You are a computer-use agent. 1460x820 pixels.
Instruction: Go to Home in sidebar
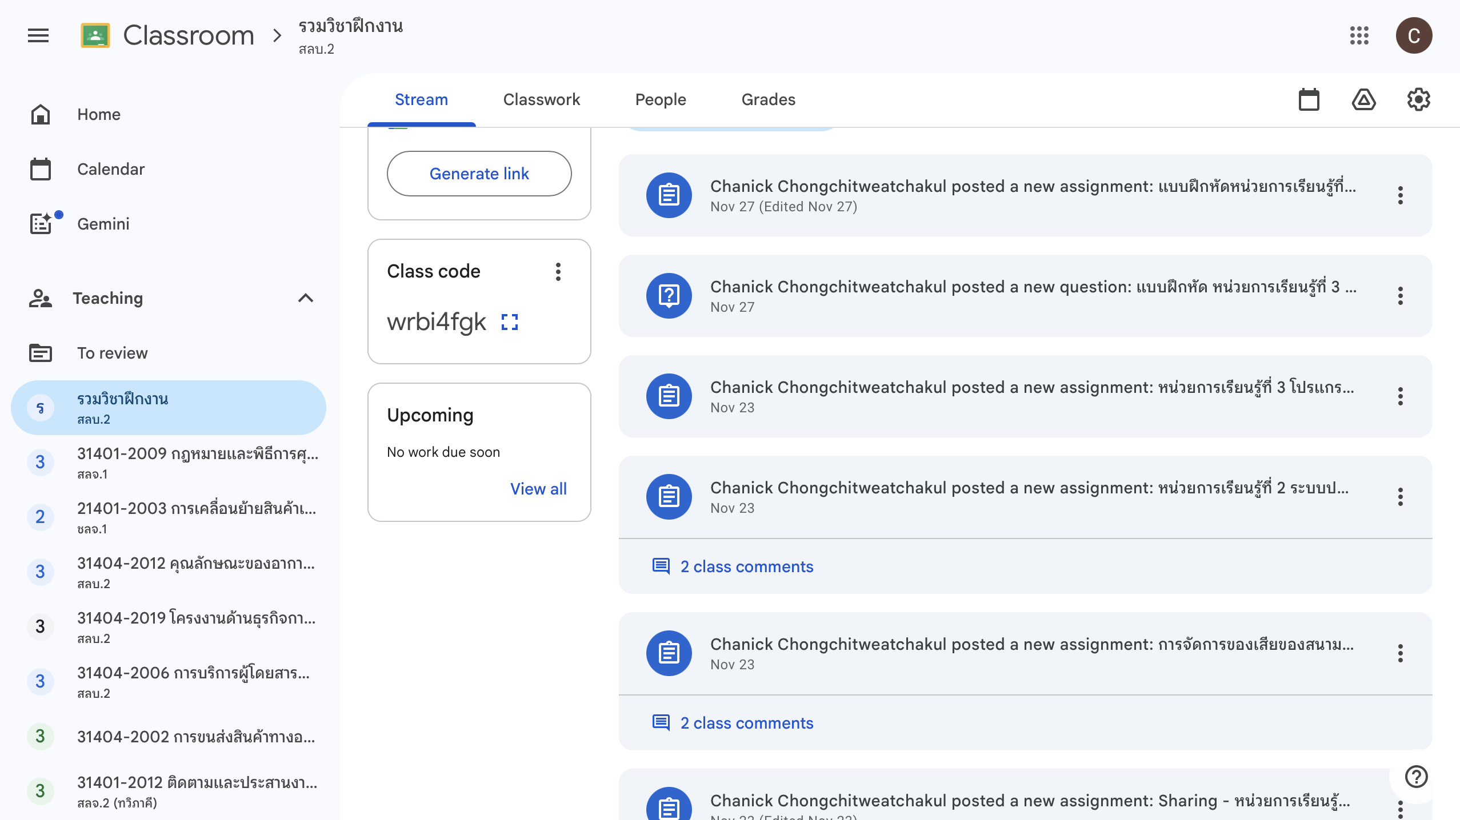coord(169,114)
